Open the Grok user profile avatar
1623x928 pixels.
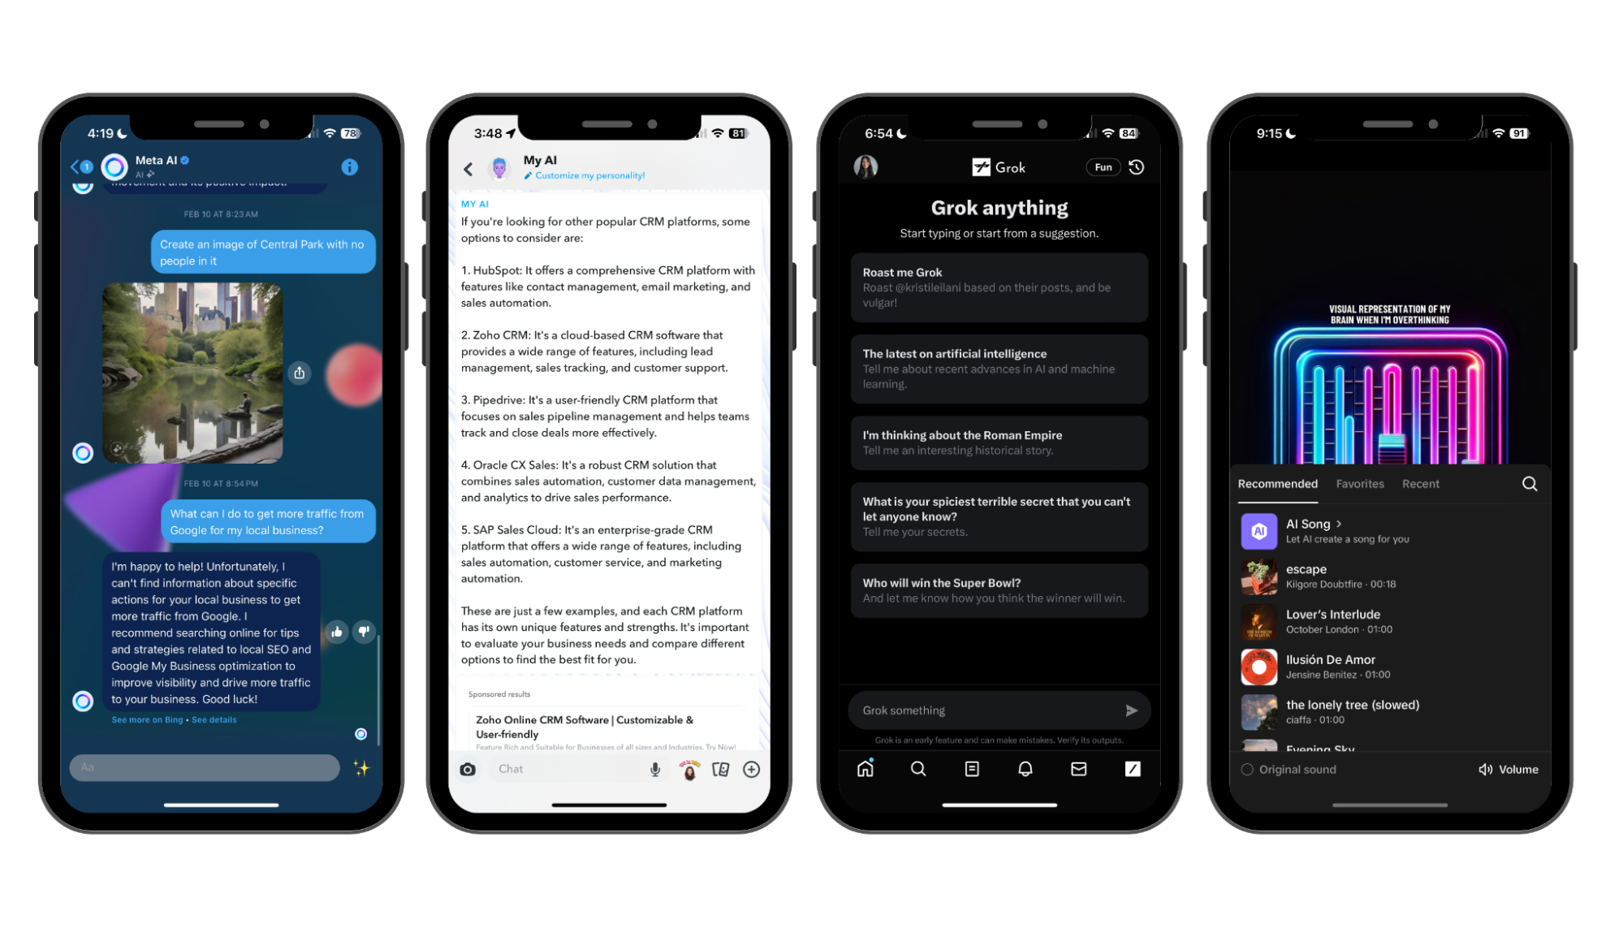tap(867, 167)
